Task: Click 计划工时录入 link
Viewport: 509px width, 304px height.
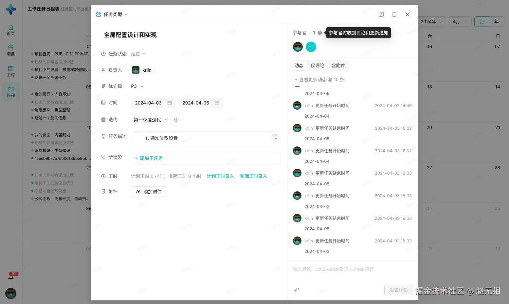Action: (221, 176)
